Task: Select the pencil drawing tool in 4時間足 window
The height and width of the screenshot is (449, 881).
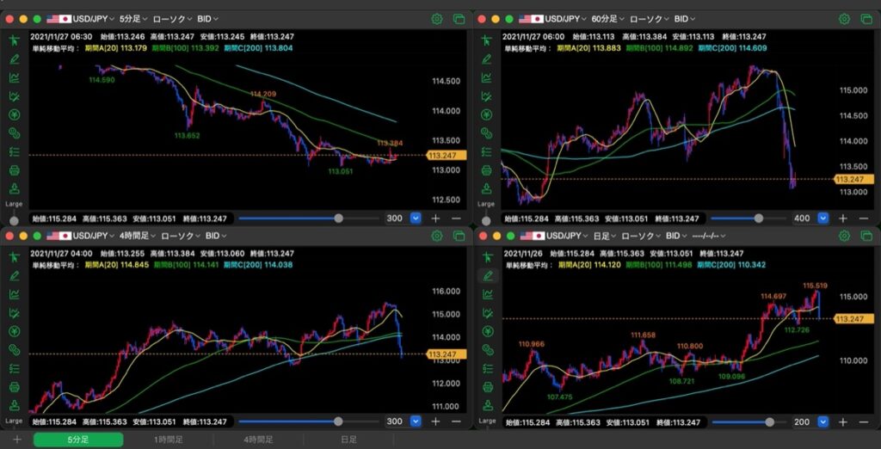Action: pyautogui.click(x=14, y=275)
